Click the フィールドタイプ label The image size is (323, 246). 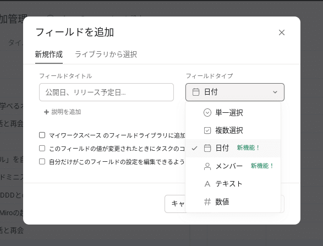point(209,76)
